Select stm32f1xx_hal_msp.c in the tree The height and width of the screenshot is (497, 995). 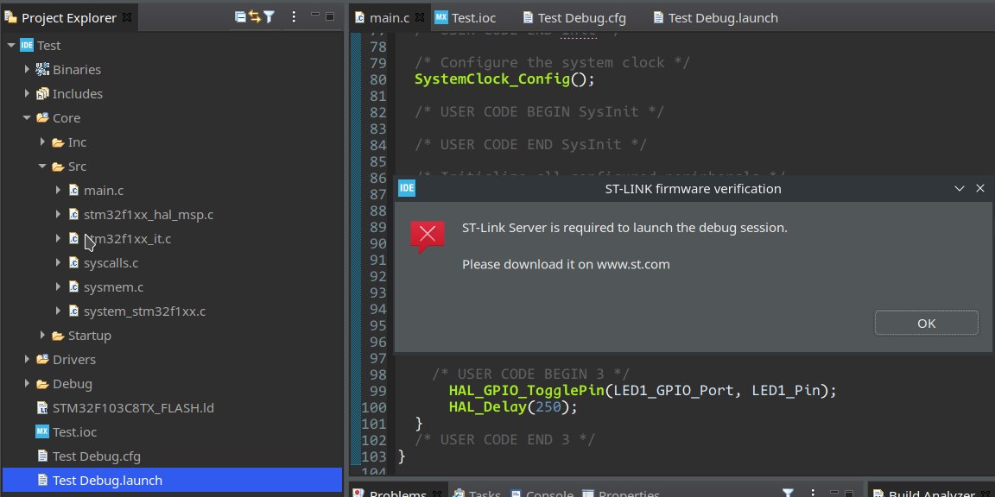pyautogui.click(x=149, y=215)
